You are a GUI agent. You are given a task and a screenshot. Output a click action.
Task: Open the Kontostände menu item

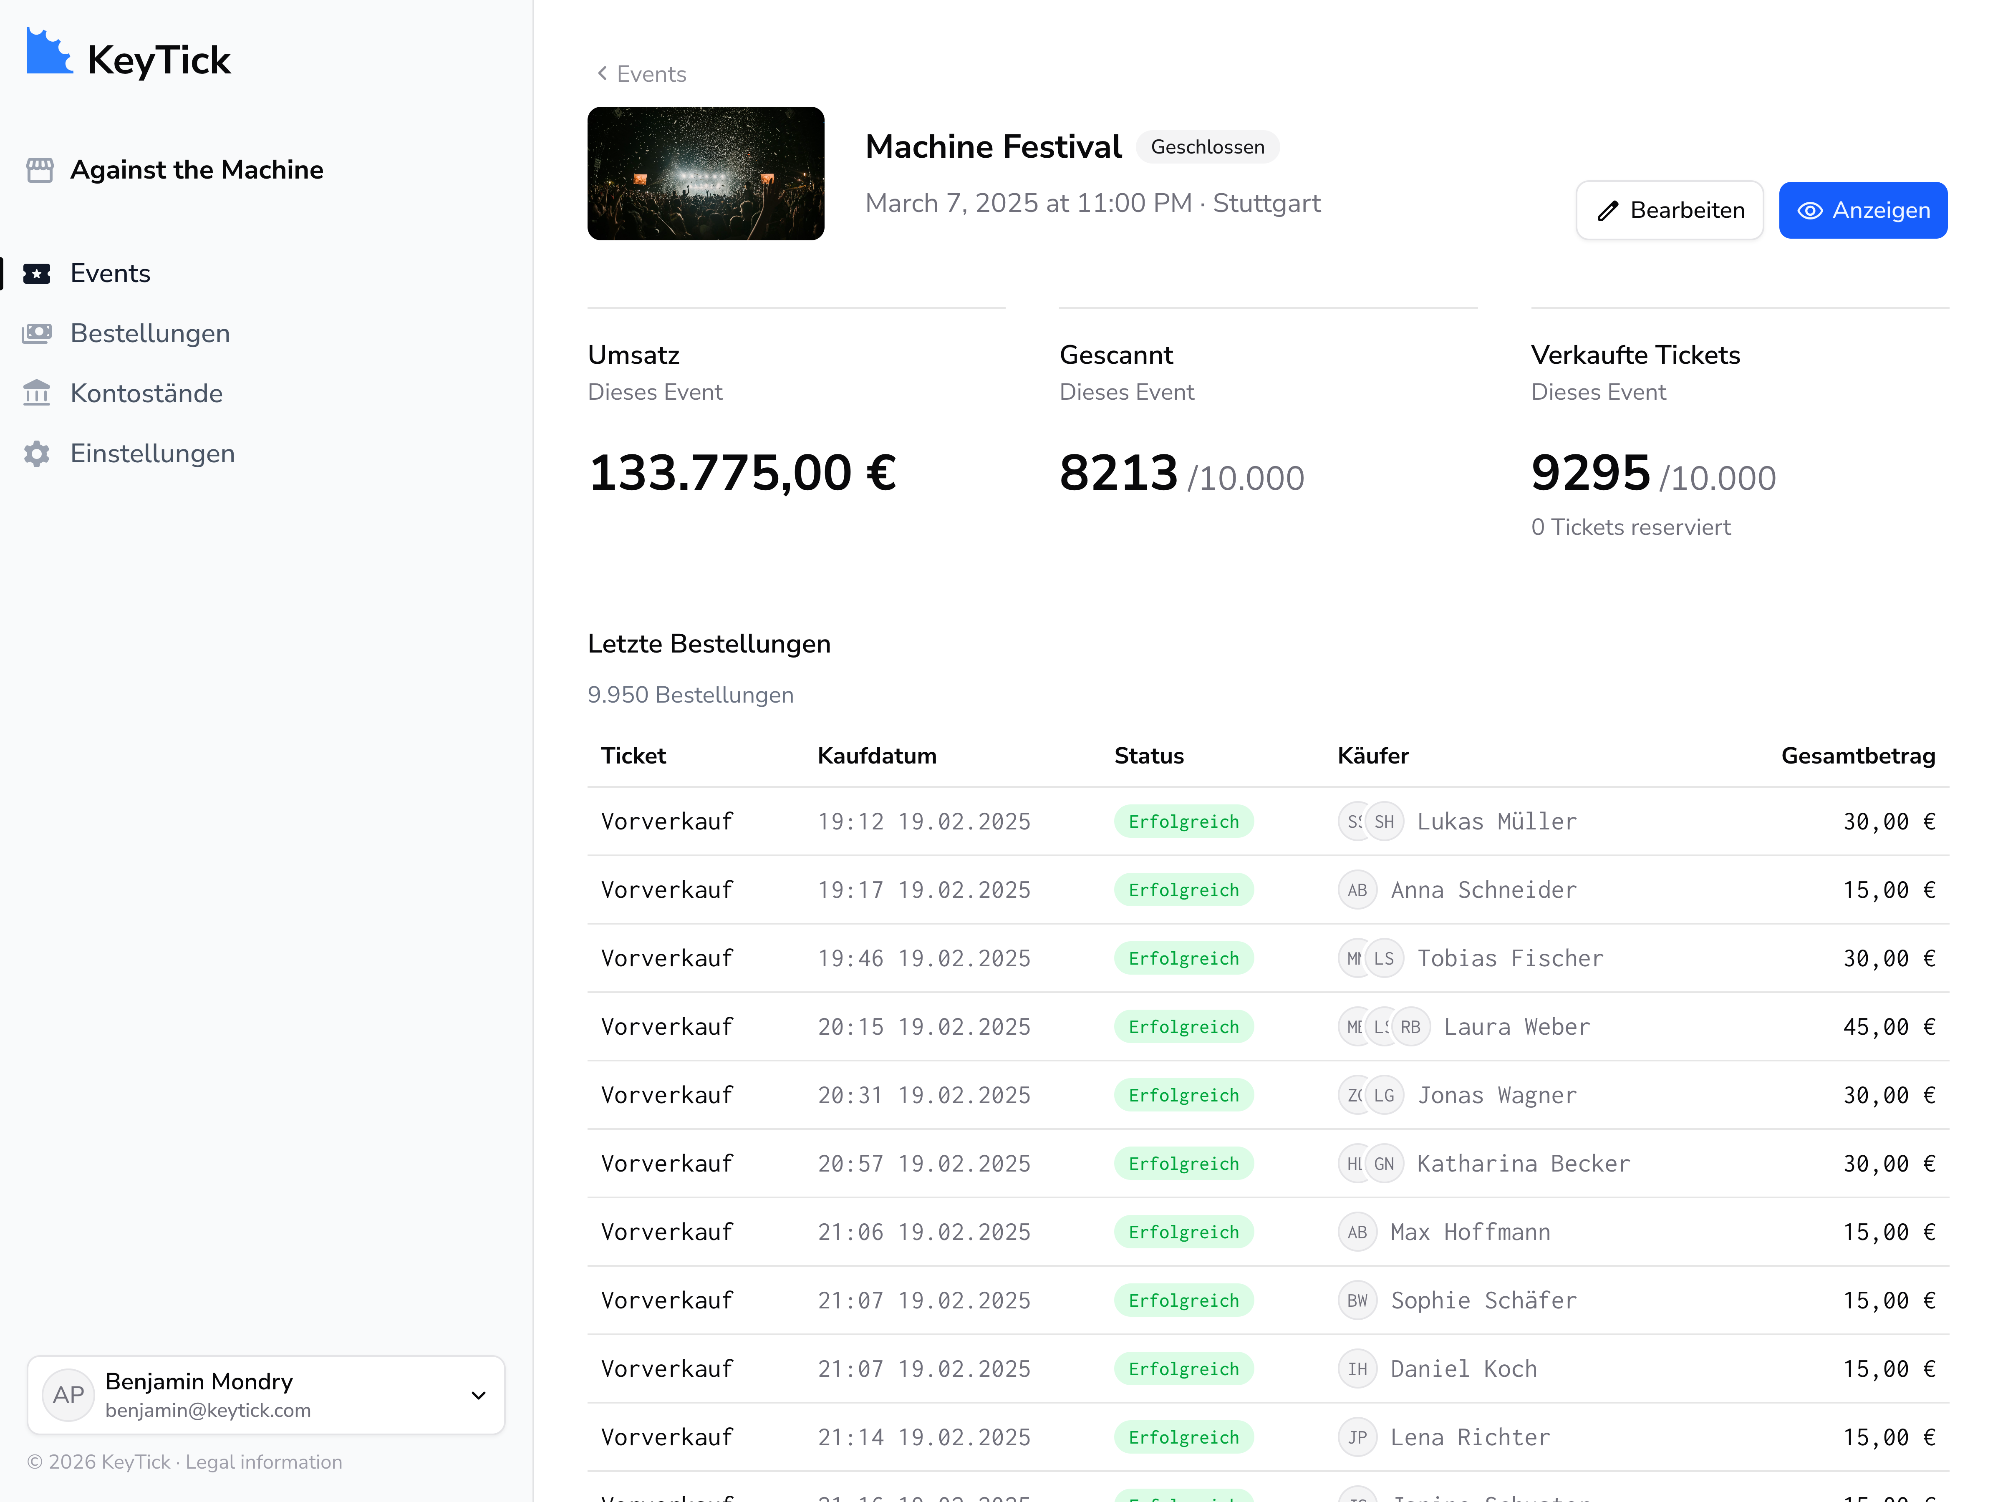point(147,393)
